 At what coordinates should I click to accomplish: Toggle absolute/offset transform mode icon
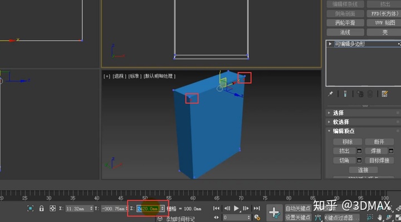(53, 209)
